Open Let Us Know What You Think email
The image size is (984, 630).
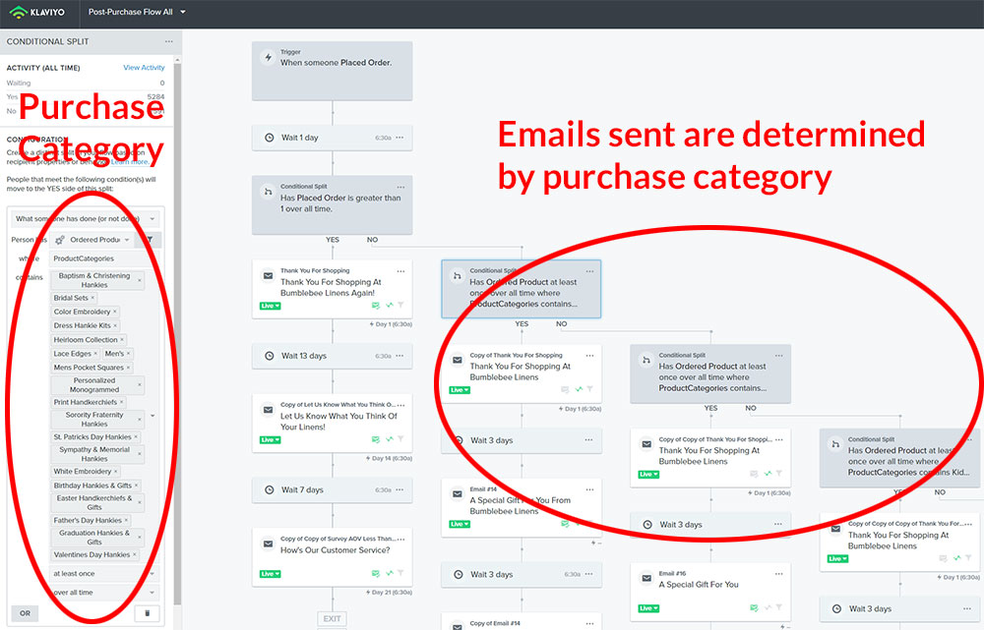coord(332,423)
